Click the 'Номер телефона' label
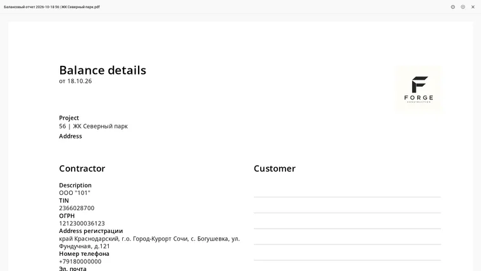Image resolution: width=481 pixels, height=271 pixels. [84, 254]
